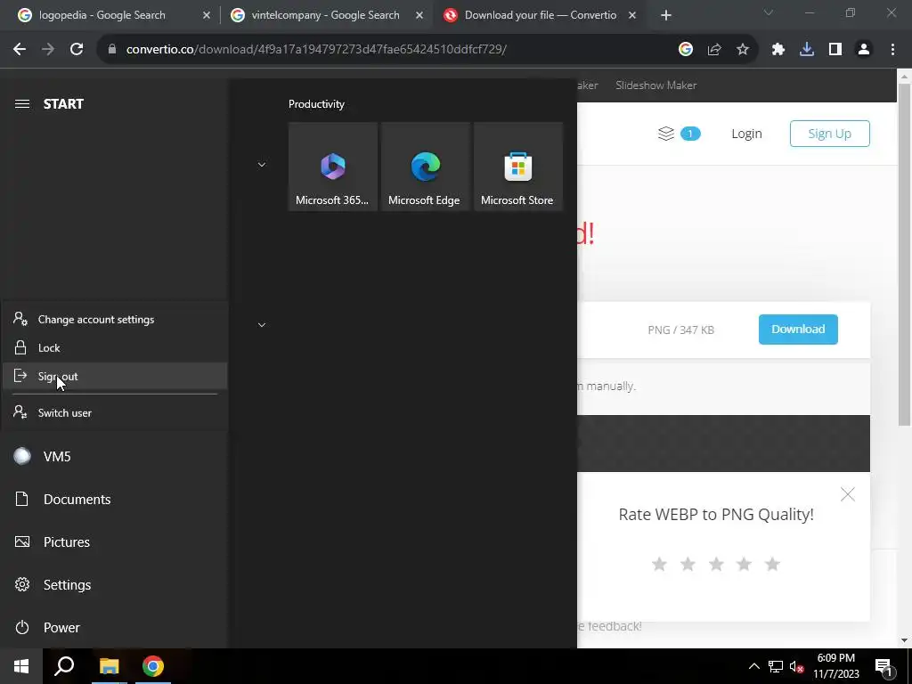The image size is (912, 684).
Task: Open the clock showing 6:09 PM
Action: pos(835,666)
